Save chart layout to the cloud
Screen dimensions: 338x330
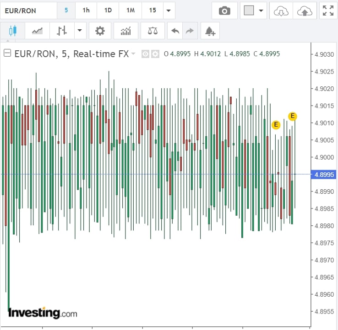[x=304, y=11]
